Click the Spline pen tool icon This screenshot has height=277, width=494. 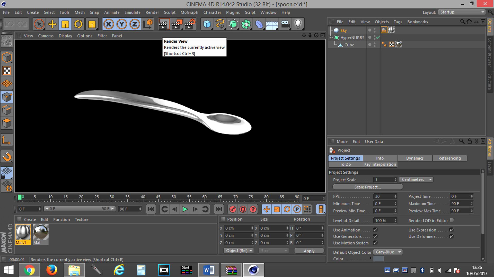[x=220, y=24]
